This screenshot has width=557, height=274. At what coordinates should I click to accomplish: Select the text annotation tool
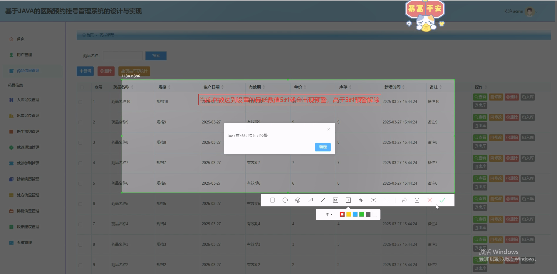click(x=348, y=200)
